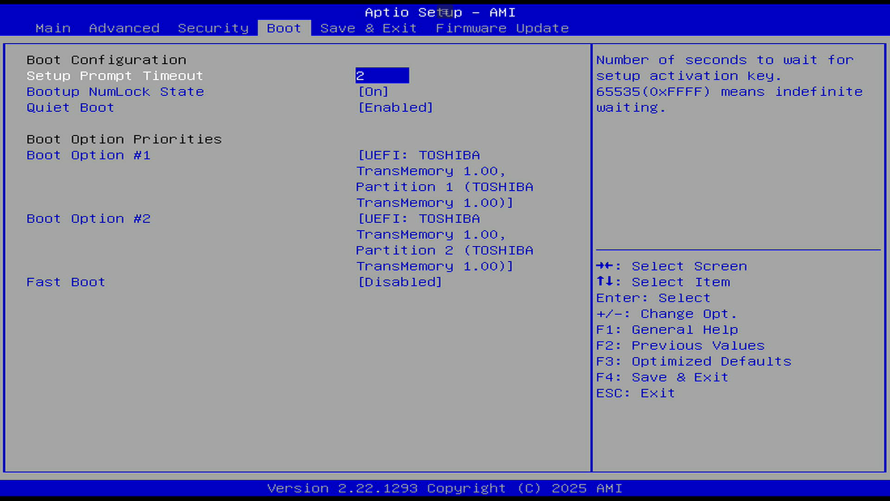Viewport: 890px width, 501px height.
Task: Go to the Security tab
Action: tap(213, 28)
